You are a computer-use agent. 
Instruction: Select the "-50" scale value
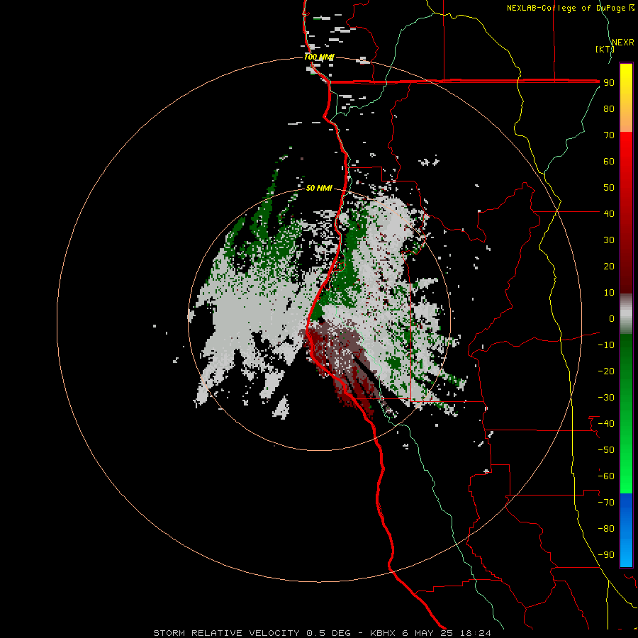point(606,450)
